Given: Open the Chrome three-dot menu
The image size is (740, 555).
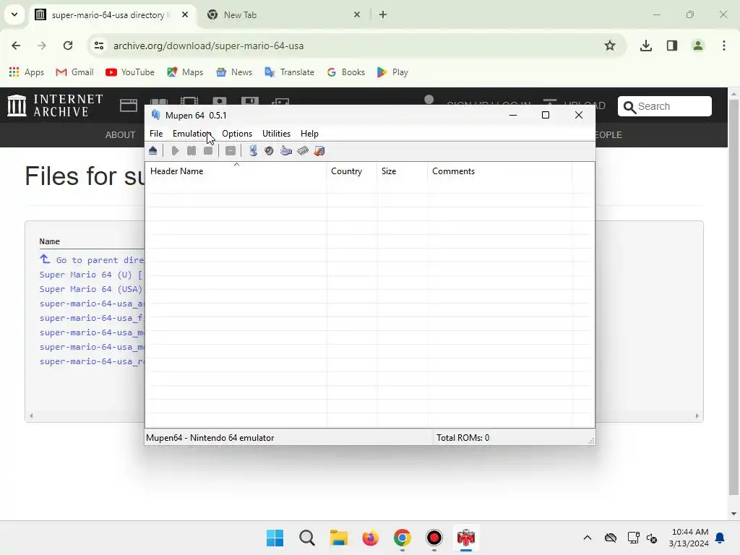Looking at the screenshot, I should pos(724,46).
